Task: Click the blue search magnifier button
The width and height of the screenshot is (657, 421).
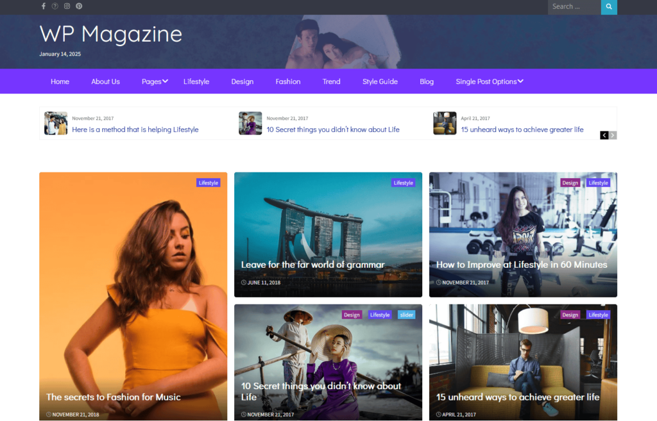Action: click(609, 6)
